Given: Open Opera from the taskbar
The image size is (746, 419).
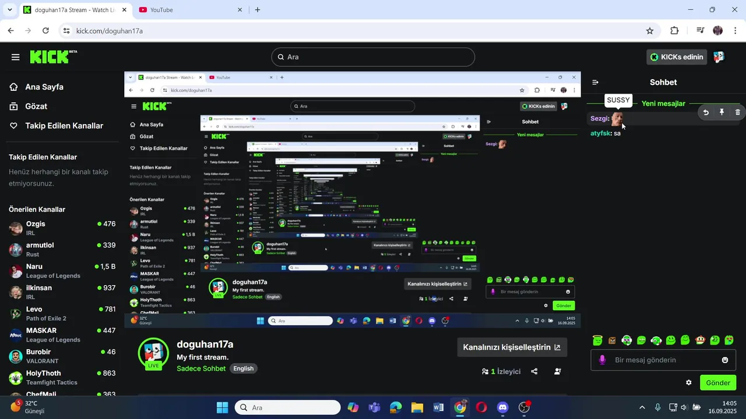Looking at the screenshot, I should point(481,407).
